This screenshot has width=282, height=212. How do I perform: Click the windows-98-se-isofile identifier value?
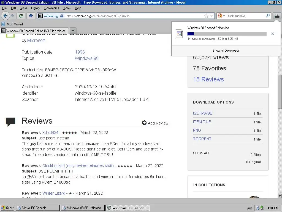pyautogui.click(x=96, y=93)
